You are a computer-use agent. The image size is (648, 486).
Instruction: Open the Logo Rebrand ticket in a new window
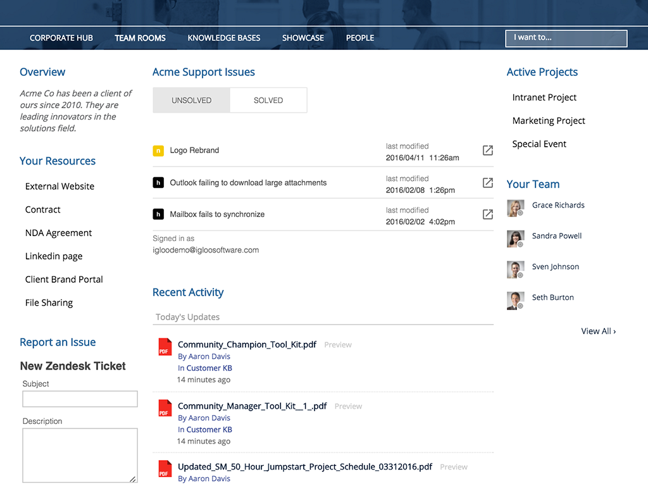[487, 151]
